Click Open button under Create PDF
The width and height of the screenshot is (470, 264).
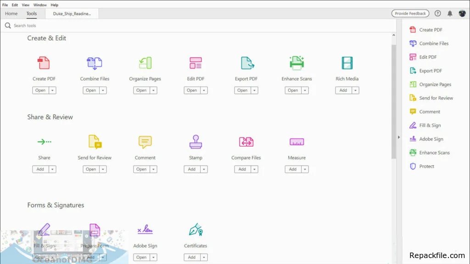coord(40,90)
